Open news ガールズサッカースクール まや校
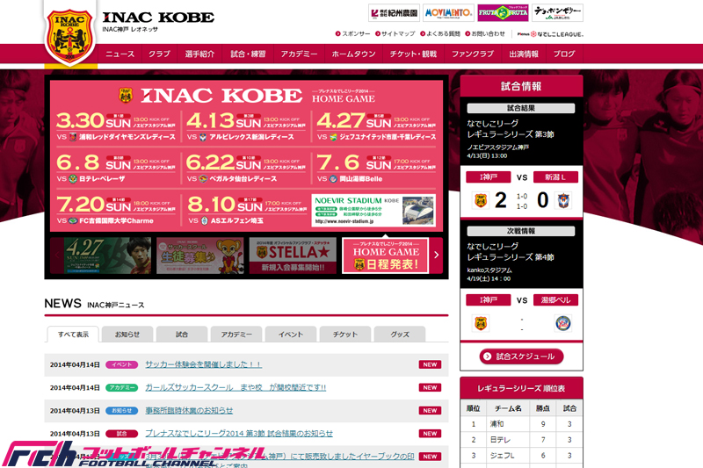Image resolution: width=703 pixels, height=468 pixels. pyautogui.click(x=236, y=387)
